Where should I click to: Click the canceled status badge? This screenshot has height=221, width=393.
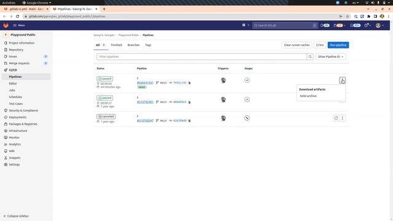(x=106, y=117)
